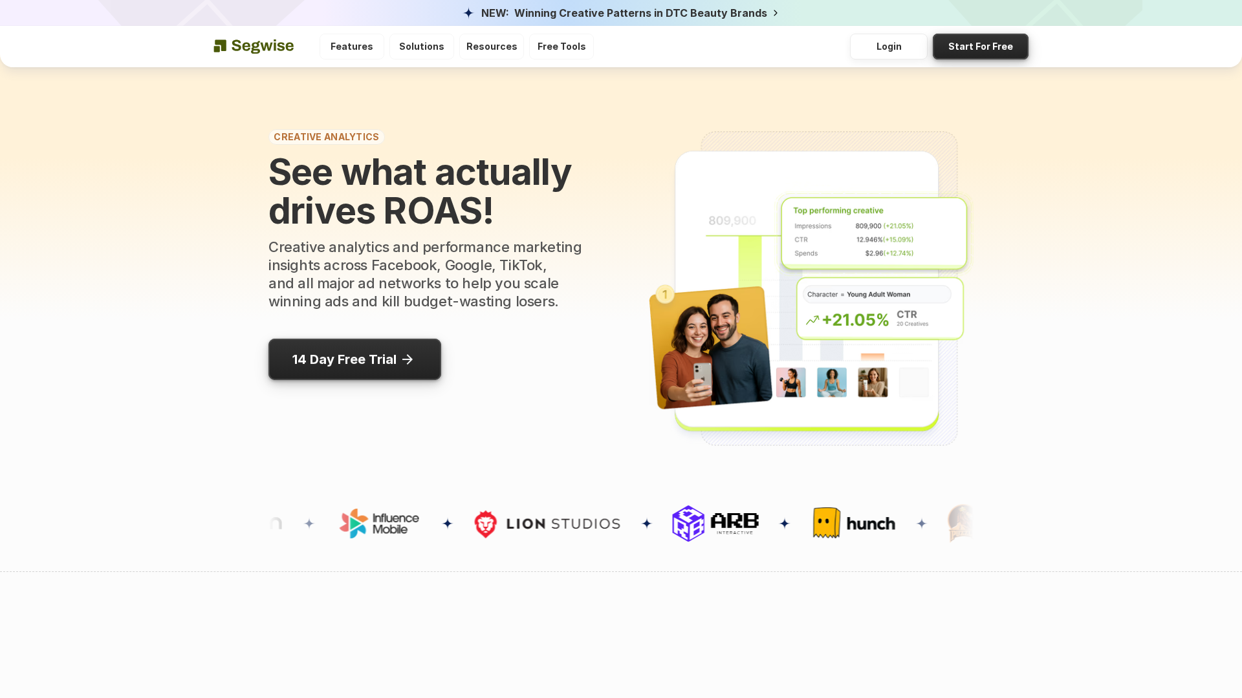
Task: Open the Solutions menu
Action: 421,46
